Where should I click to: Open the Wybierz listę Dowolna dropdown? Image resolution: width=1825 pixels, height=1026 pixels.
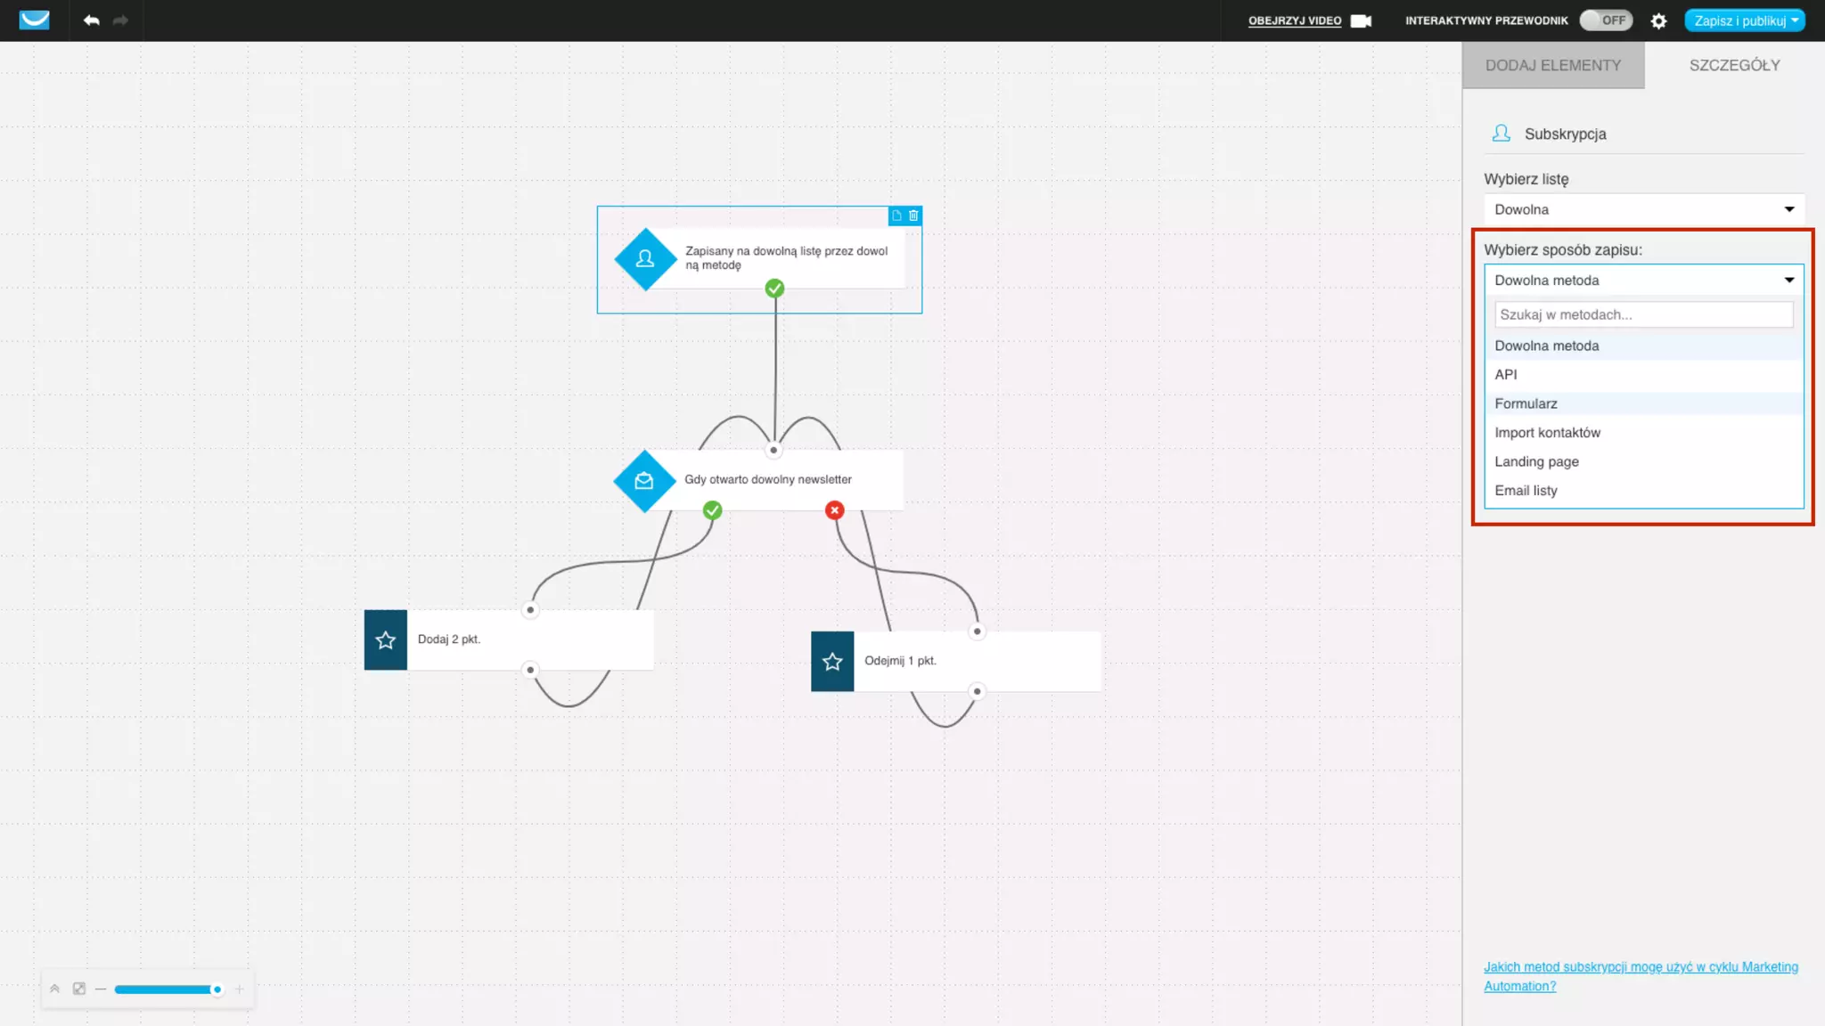click(1643, 209)
